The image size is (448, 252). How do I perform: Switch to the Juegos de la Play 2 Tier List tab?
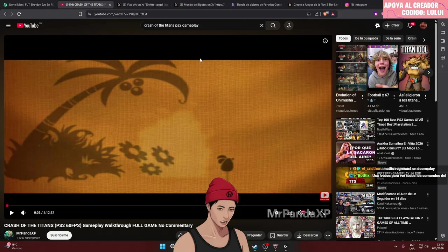pos(313,5)
